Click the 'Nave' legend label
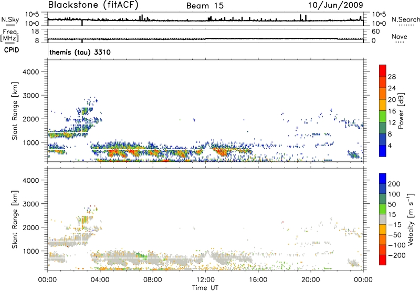The height and width of the screenshot is (291, 420). [400, 36]
